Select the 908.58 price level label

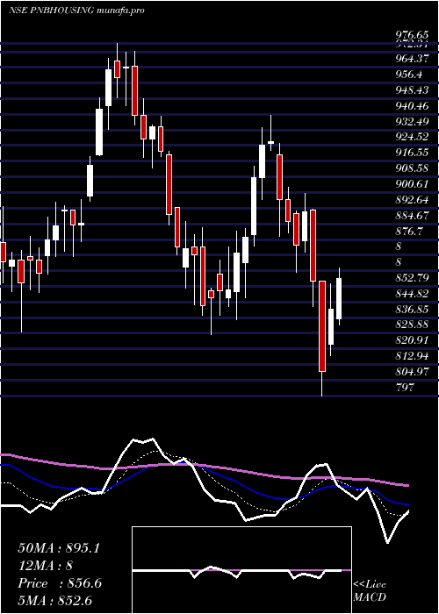pos(412,168)
